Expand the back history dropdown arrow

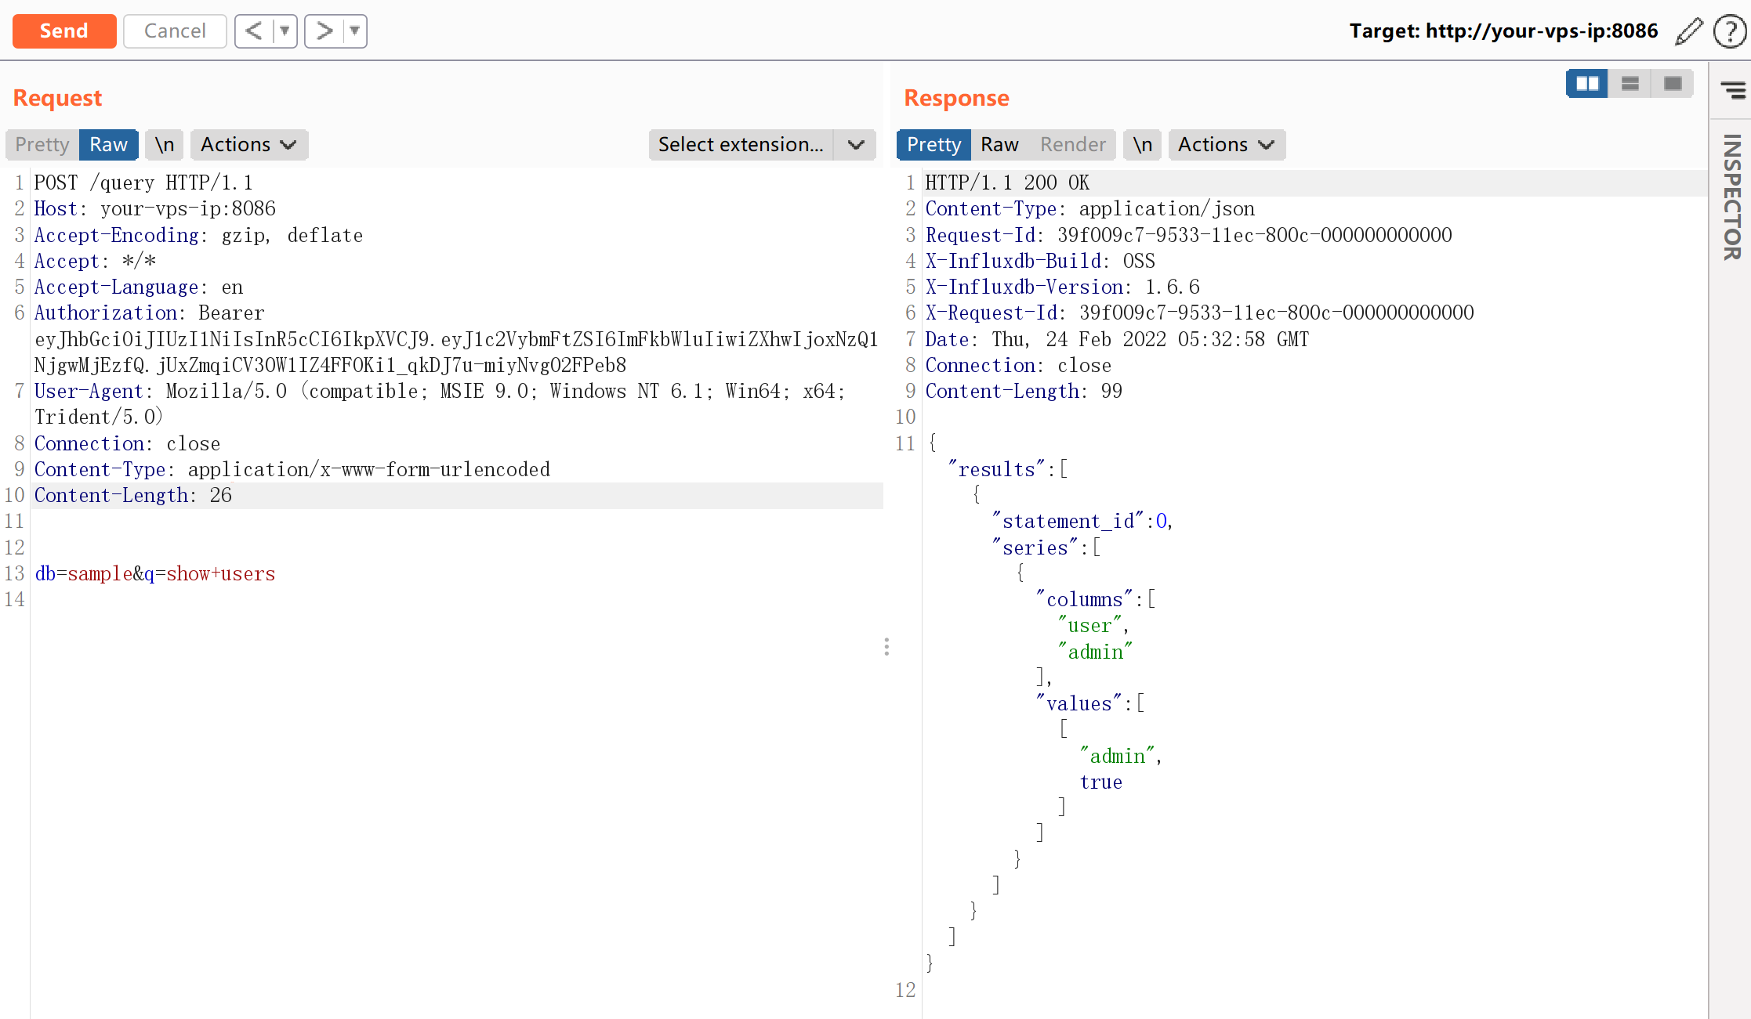[285, 31]
